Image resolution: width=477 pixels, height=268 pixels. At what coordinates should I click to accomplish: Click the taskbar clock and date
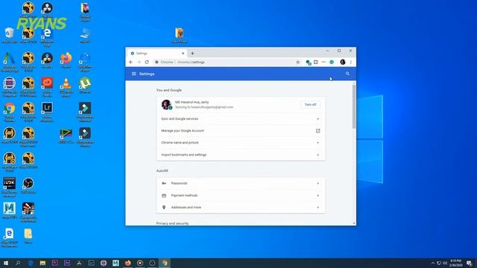pos(455,263)
